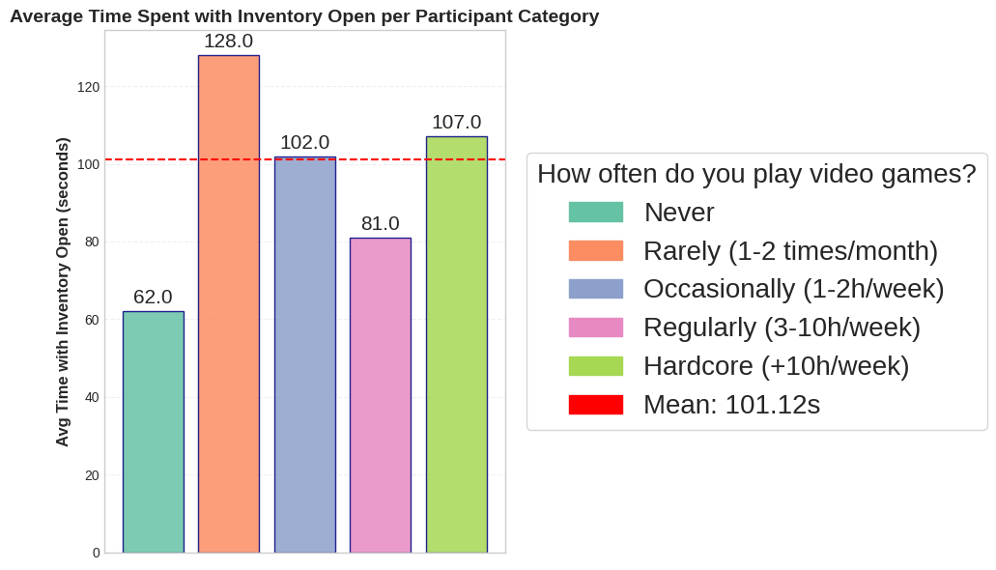Click the pink Regularly legend swatch
The width and height of the screenshot is (996, 570).
(x=595, y=328)
